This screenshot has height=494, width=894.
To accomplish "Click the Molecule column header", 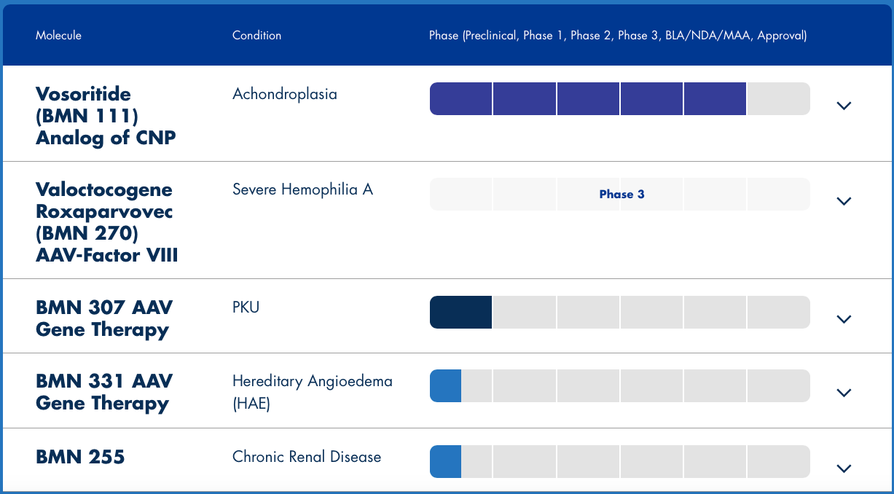I will (x=58, y=35).
